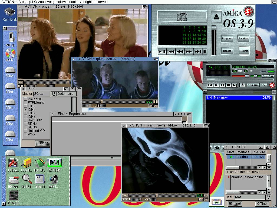Image resolution: width=277 pixels, height=208 pixels.
Task: Click the seek bar of rplanet320.avi
Action: (114, 102)
